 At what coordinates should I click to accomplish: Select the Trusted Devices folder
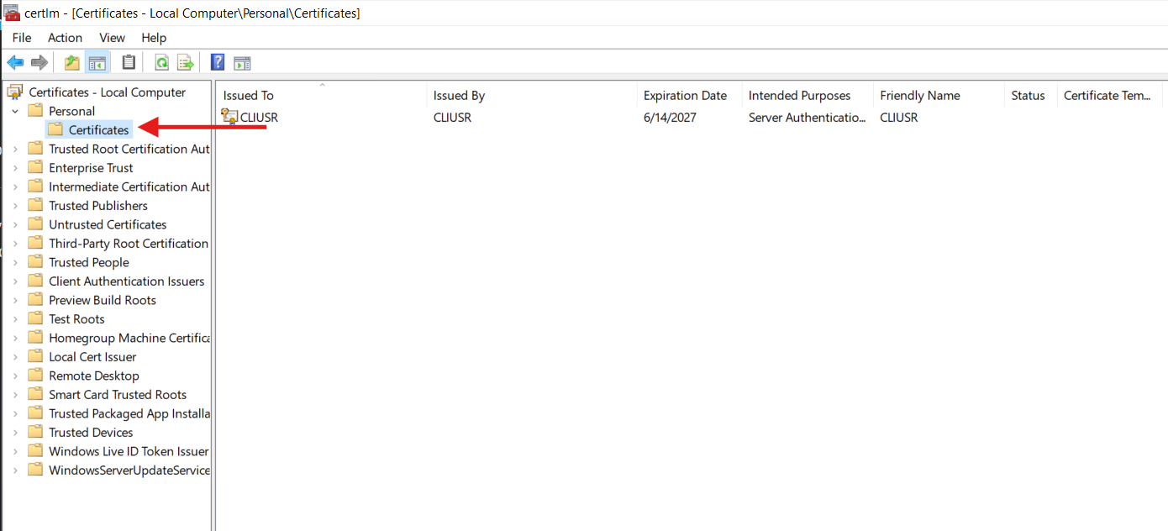[x=91, y=433]
